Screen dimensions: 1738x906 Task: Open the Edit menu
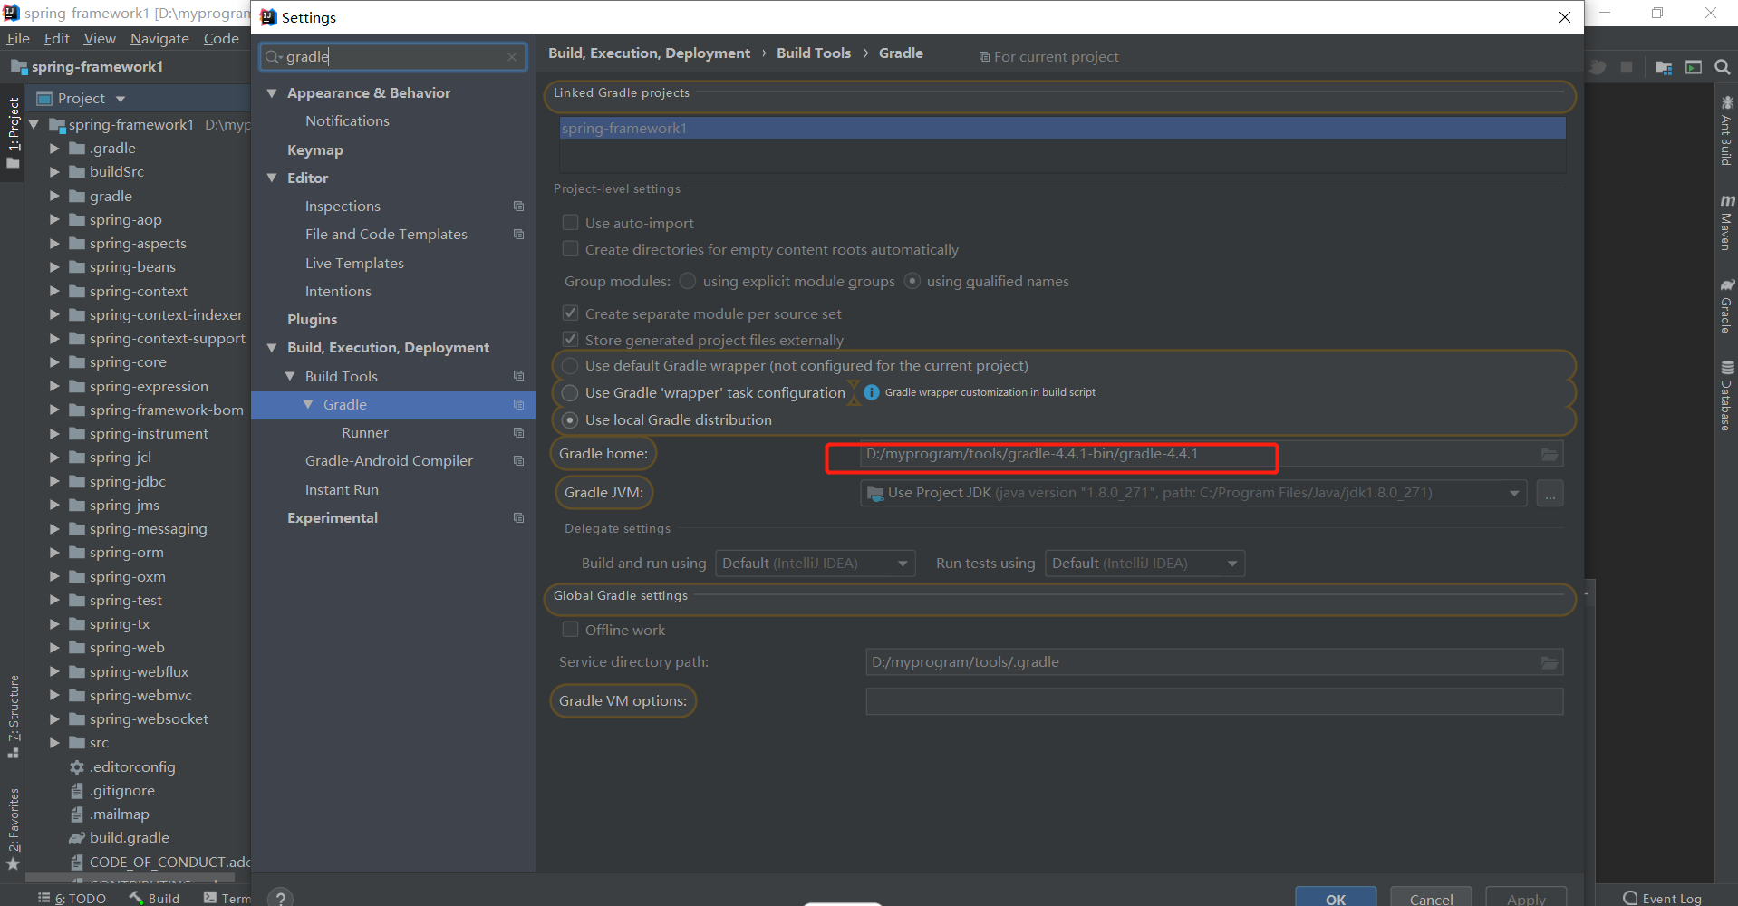click(x=57, y=39)
